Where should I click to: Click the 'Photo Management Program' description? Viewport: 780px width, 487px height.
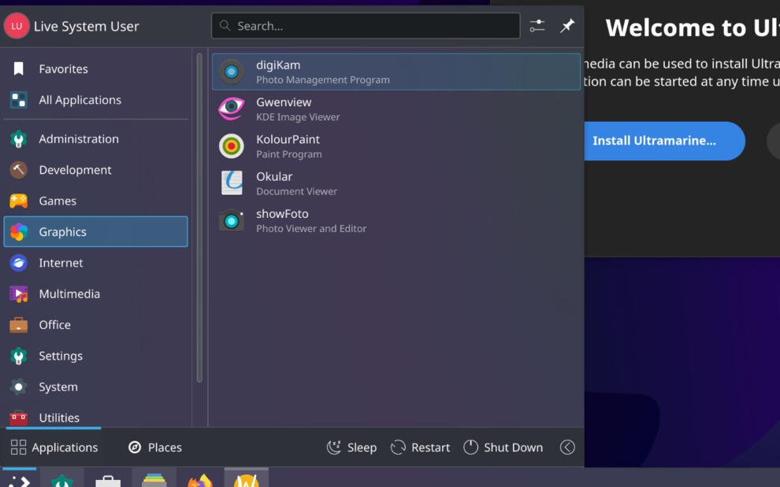(x=323, y=79)
